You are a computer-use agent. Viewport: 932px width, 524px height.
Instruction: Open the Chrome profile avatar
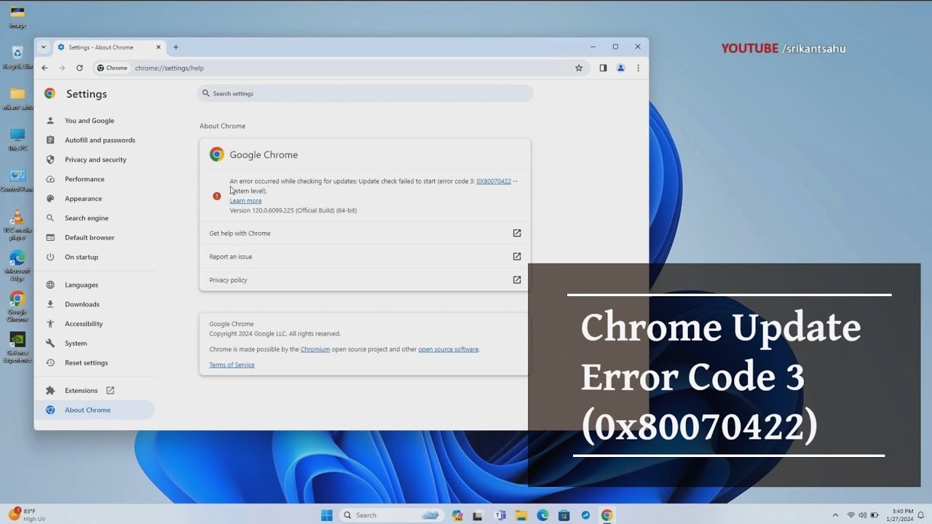pyautogui.click(x=621, y=68)
